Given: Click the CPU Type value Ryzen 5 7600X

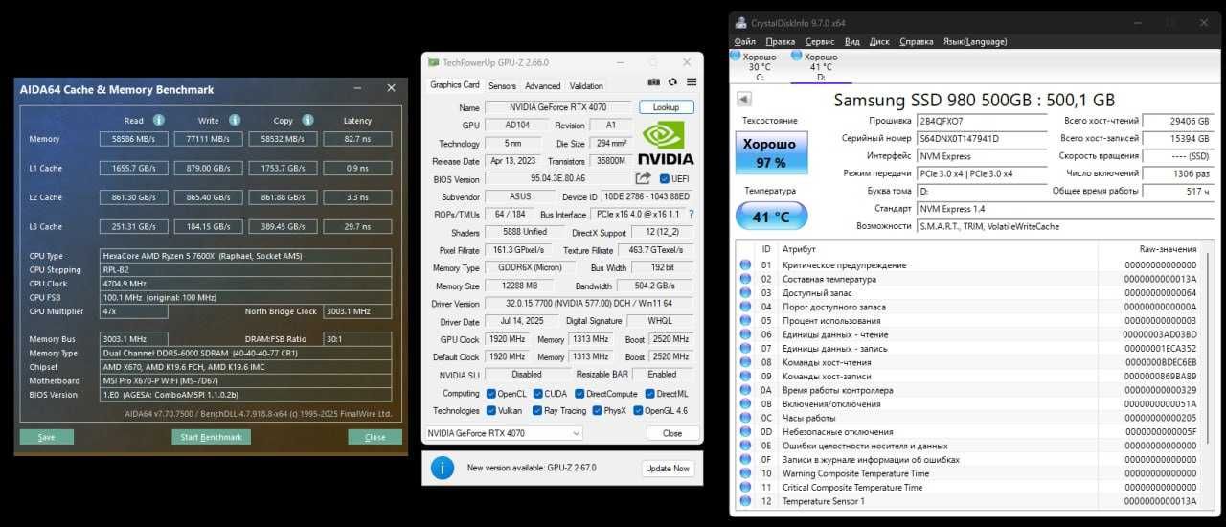Looking at the screenshot, I should pyautogui.click(x=246, y=256).
